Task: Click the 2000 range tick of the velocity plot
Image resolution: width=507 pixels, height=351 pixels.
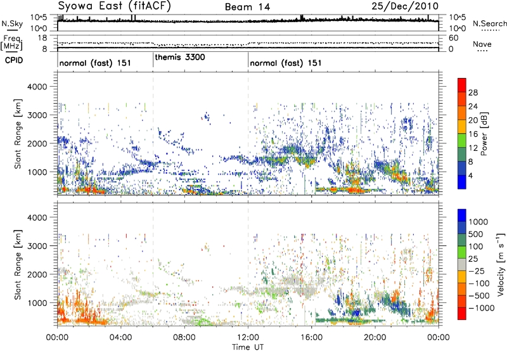Action: click(x=37, y=274)
